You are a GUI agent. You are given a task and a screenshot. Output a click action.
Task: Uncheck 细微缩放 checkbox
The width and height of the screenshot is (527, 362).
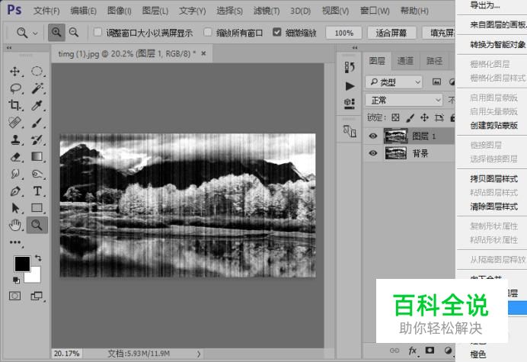277,32
